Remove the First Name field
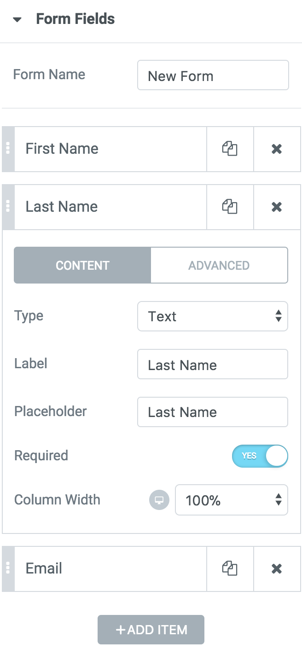The height and width of the screenshot is (649, 302). tap(277, 149)
